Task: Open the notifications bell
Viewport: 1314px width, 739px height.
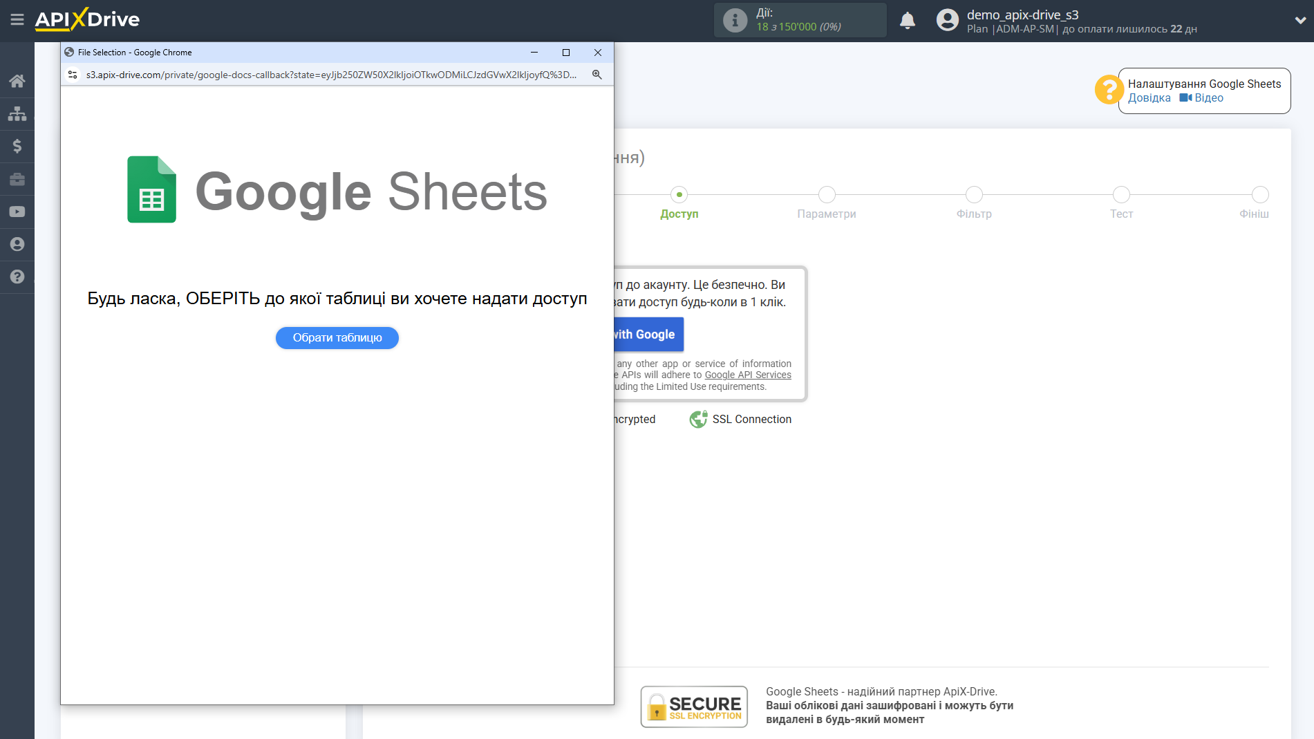Action: tap(908, 21)
